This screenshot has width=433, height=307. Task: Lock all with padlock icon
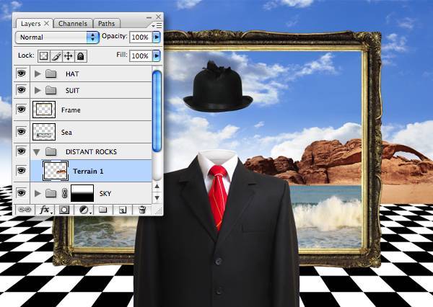[80, 56]
